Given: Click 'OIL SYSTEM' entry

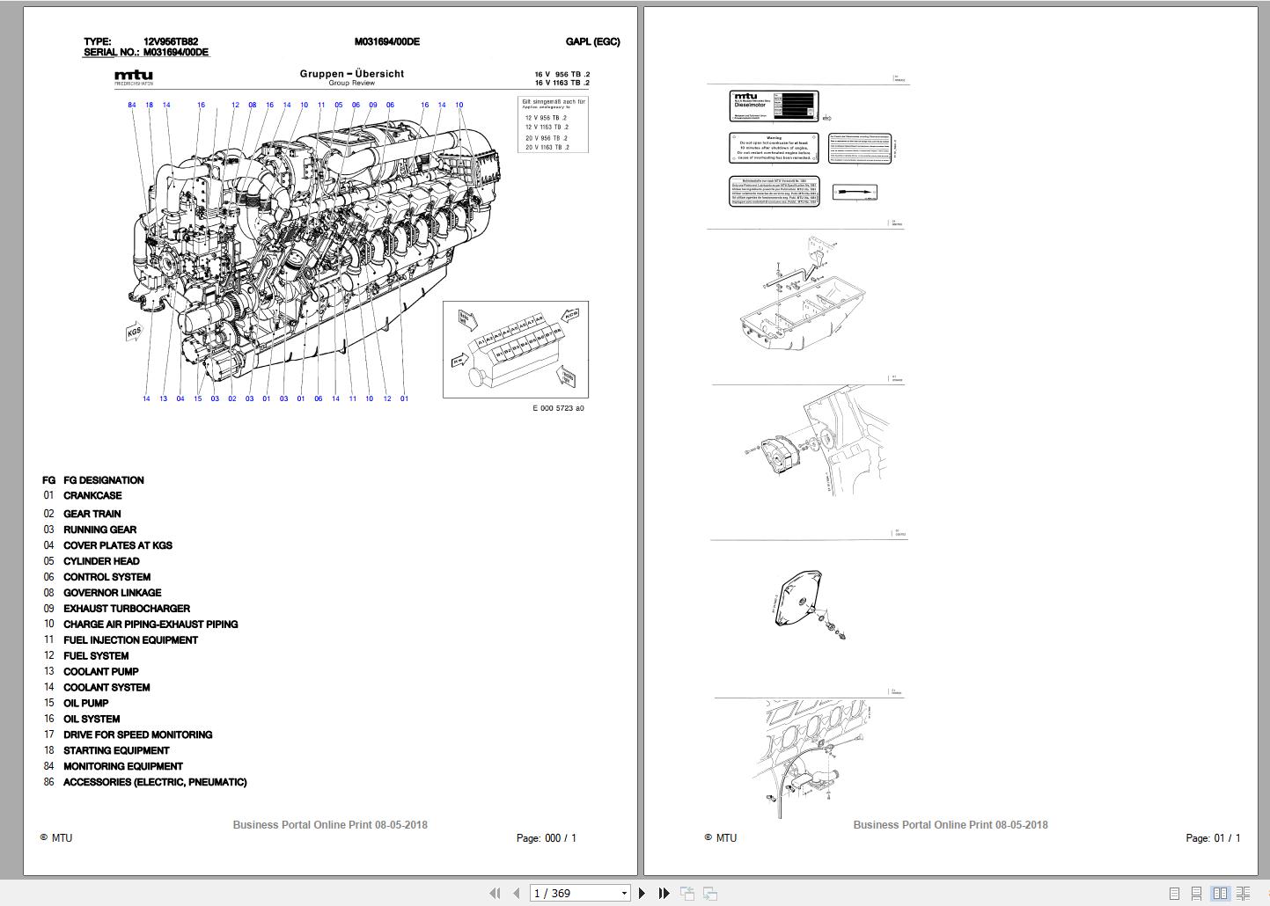Looking at the screenshot, I should [92, 720].
